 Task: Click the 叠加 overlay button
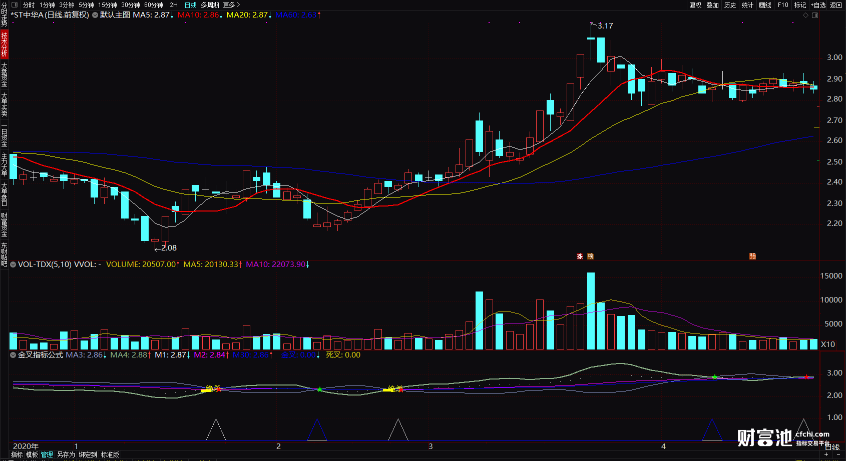pos(713,5)
